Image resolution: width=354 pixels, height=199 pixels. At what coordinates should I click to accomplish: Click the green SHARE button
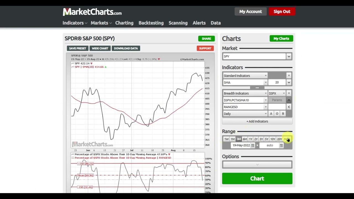point(206,39)
